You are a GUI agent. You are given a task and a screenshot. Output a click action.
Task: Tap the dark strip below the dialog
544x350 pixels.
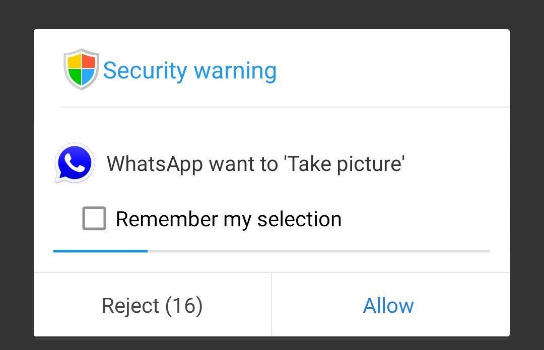tap(272, 343)
